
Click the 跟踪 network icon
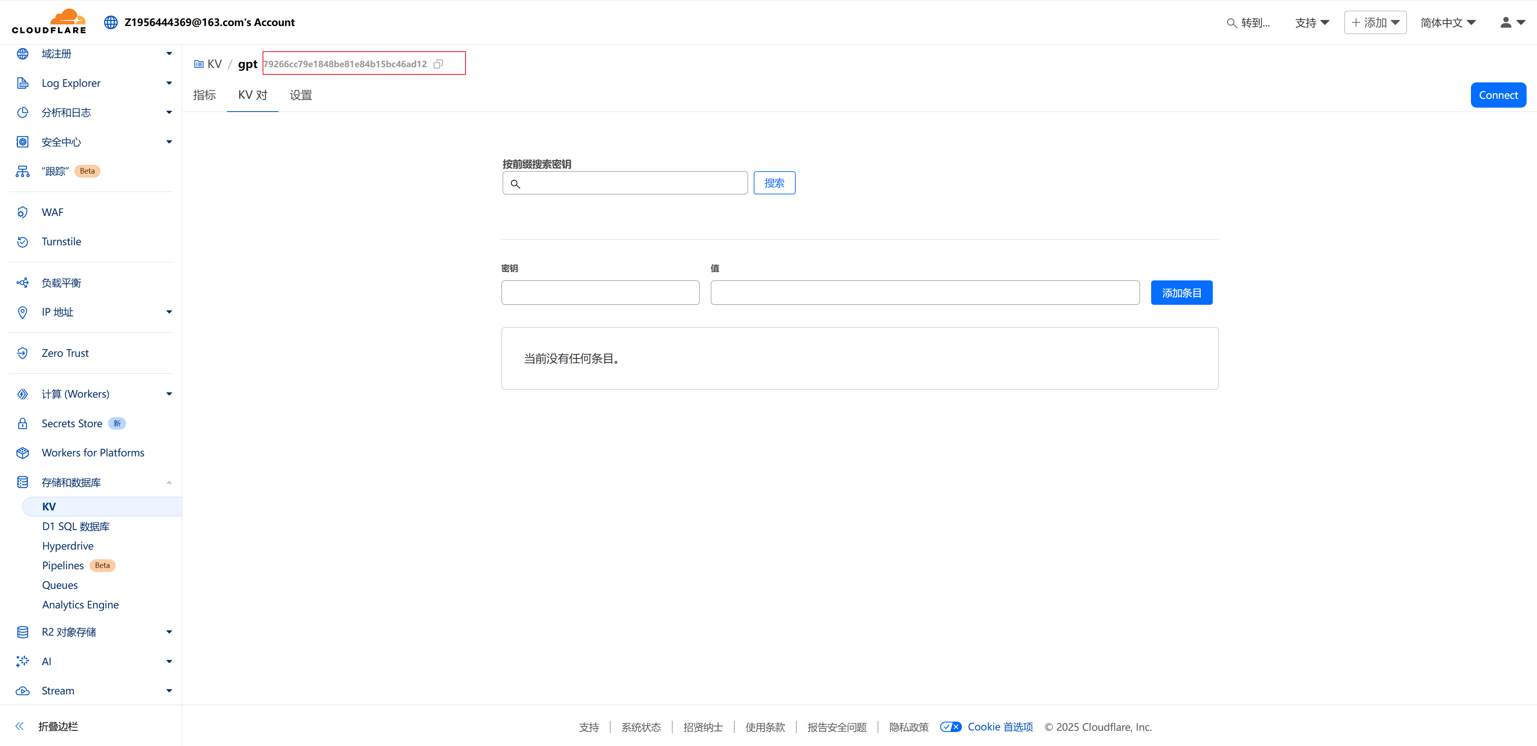point(23,171)
